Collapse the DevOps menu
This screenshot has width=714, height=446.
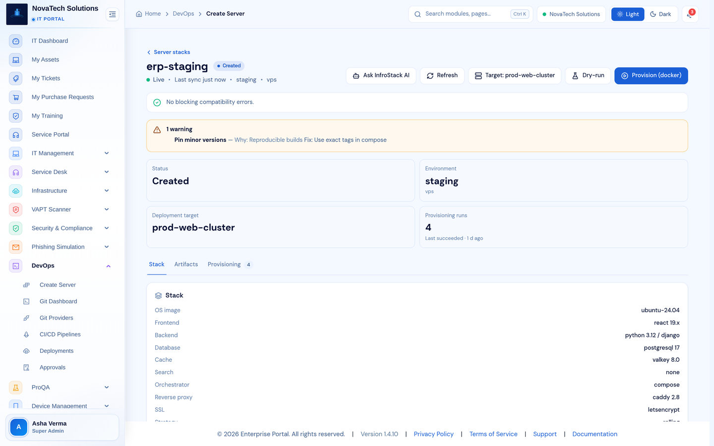pos(108,266)
